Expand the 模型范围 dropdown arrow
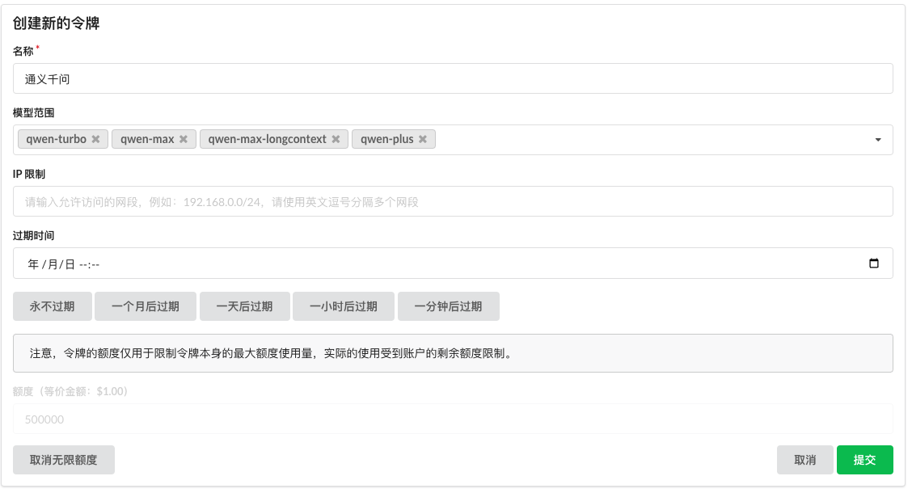The width and height of the screenshot is (912, 493). tap(878, 140)
